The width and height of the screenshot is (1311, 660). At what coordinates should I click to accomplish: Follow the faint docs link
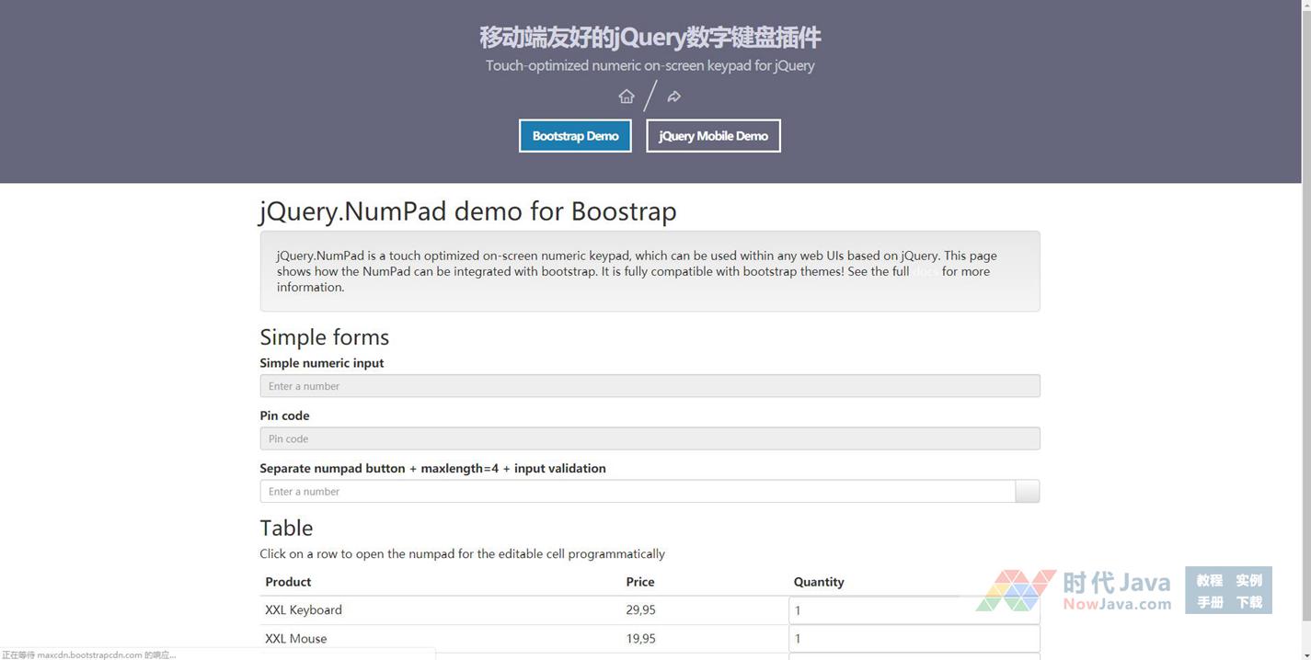pyautogui.click(x=925, y=271)
